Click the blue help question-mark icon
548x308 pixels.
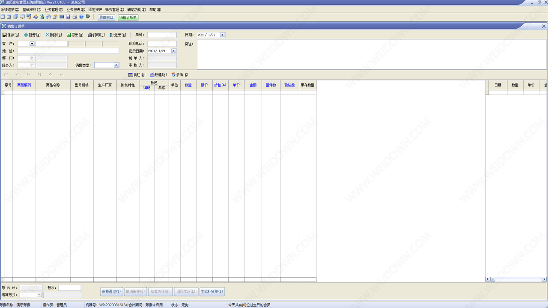(81, 17)
